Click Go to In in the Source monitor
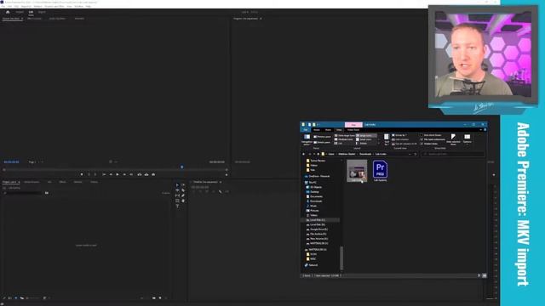 pos(104,174)
